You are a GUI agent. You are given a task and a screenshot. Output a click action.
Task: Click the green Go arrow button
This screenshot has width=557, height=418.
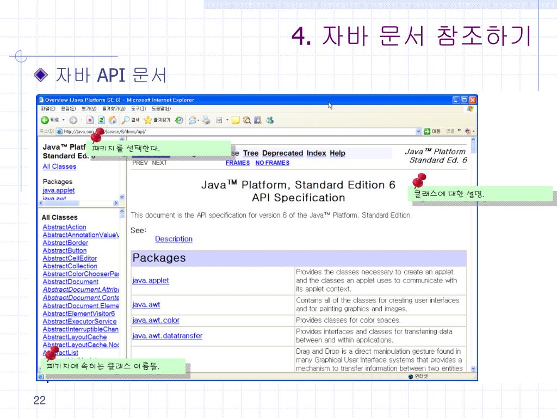click(428, 131)
